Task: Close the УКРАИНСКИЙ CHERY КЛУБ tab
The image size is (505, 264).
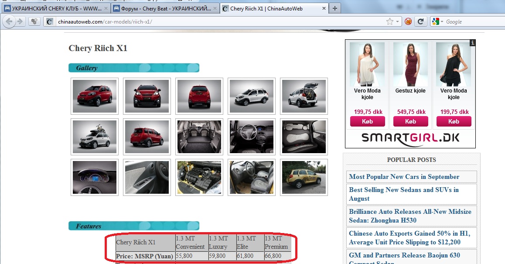Action: pyautogui.click(x=106, y=8)
